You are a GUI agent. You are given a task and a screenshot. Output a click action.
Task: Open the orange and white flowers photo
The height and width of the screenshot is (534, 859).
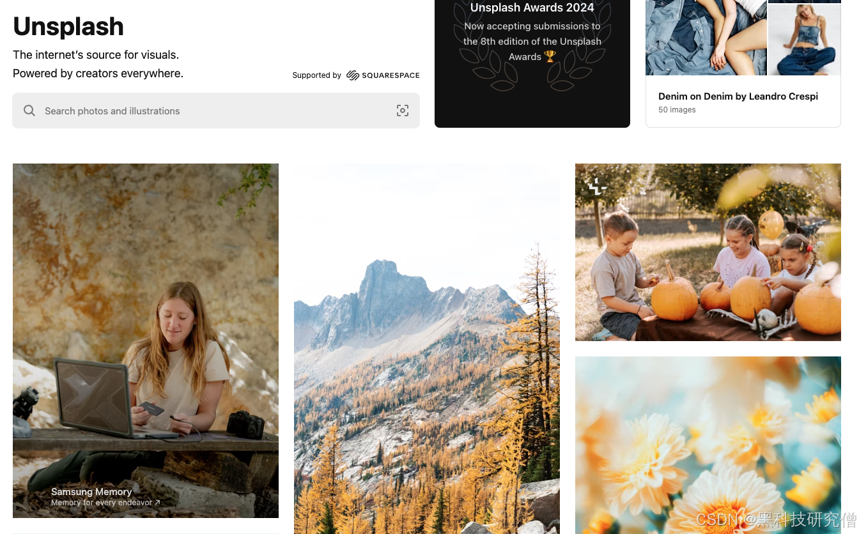[708, 445]
